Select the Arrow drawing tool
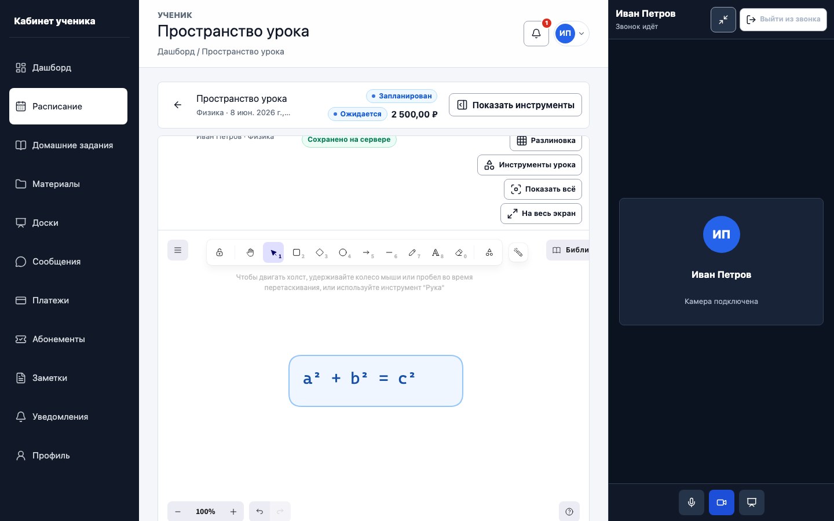The width and height of the screenshot is (834, 521). (x=366, y=252)
